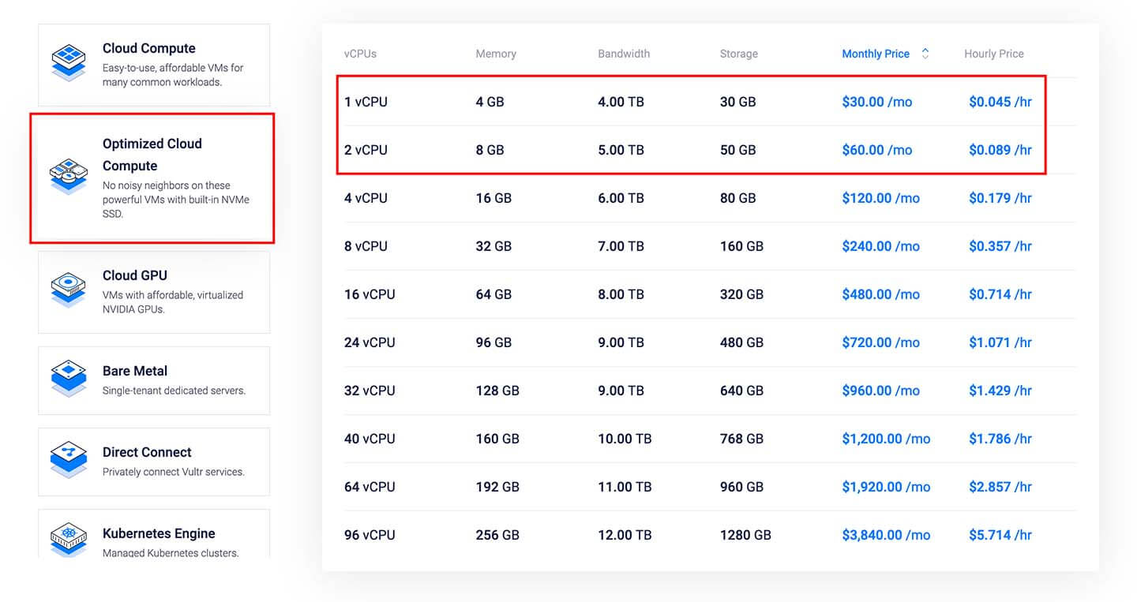
Task: Select the 1 vCPU plan cell
Action: 366,102
